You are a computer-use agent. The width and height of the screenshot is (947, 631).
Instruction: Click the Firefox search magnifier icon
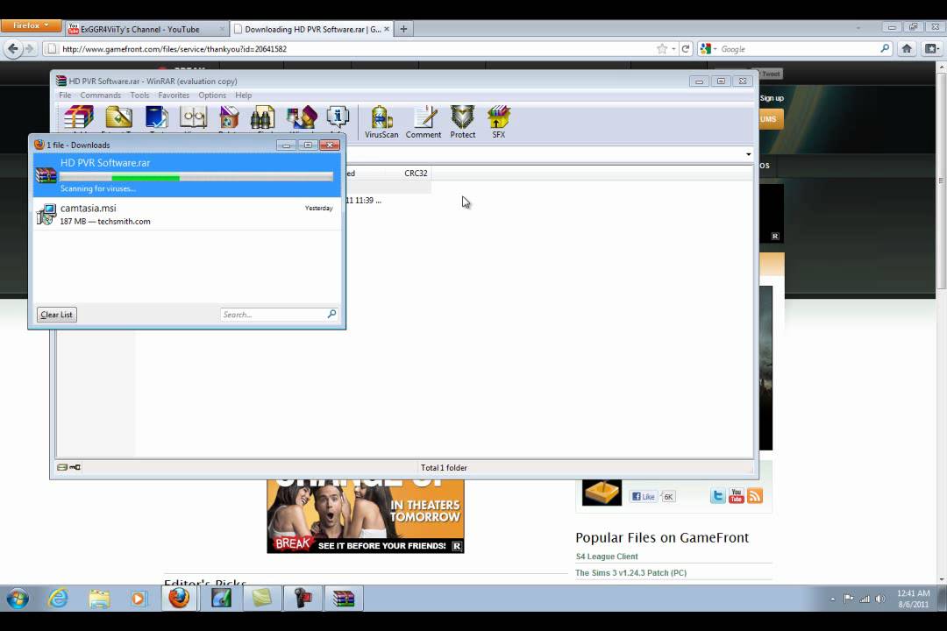point(885,48)
